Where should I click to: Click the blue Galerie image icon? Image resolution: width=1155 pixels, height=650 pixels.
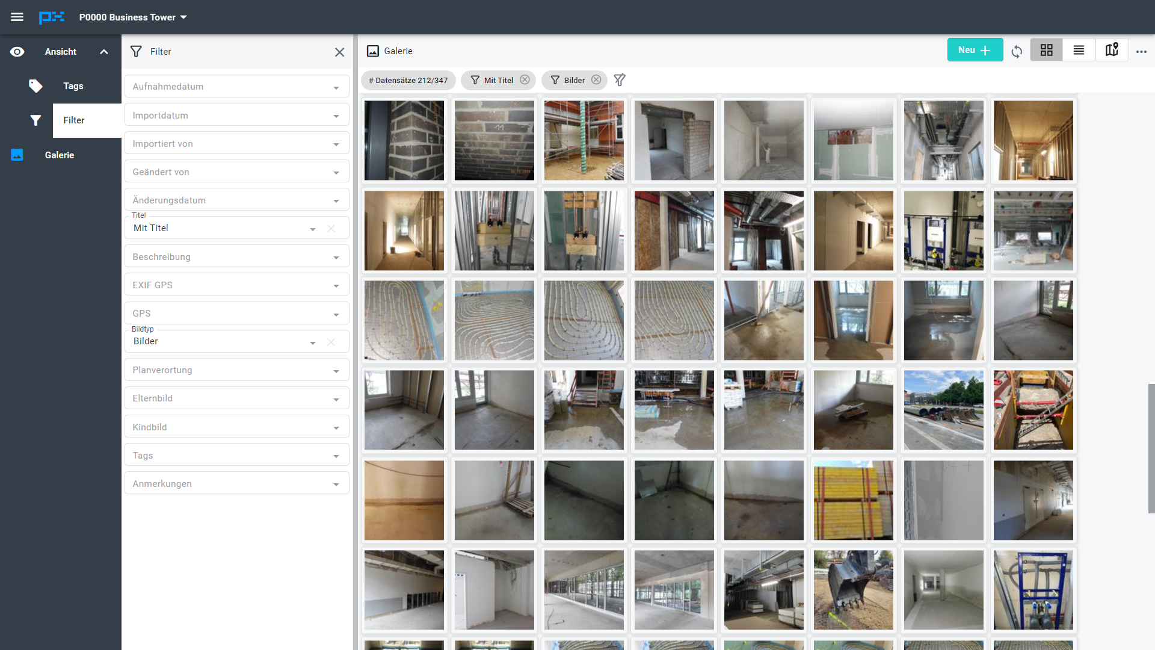[17, 155]
